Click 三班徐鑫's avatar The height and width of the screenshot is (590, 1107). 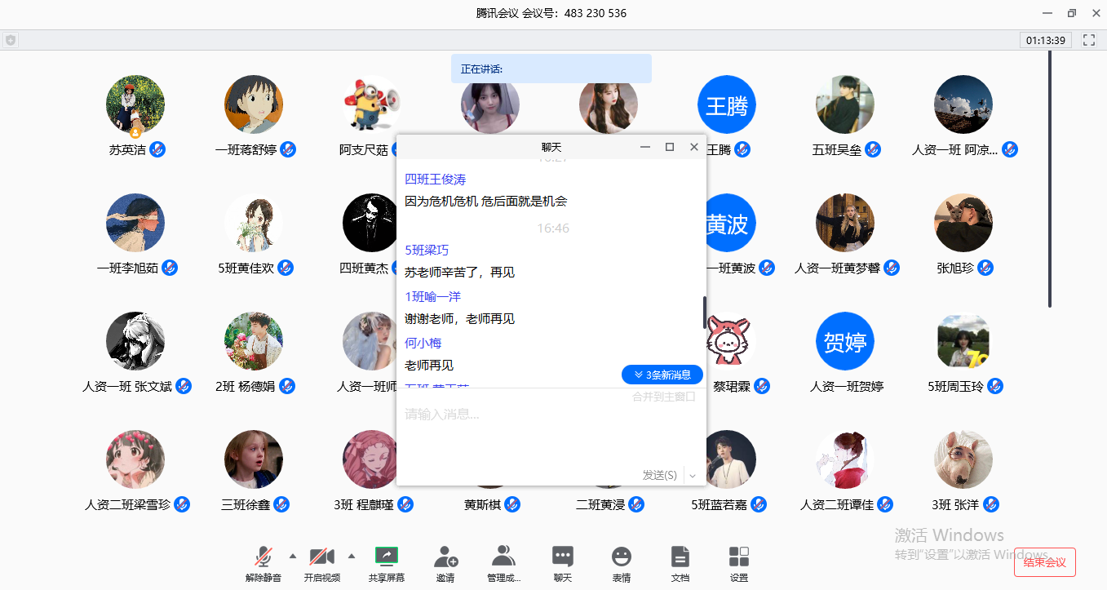tap(254, 459)
